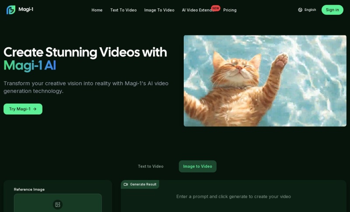
Task: Click the swimming cat preview video
Action: [265, 81]
